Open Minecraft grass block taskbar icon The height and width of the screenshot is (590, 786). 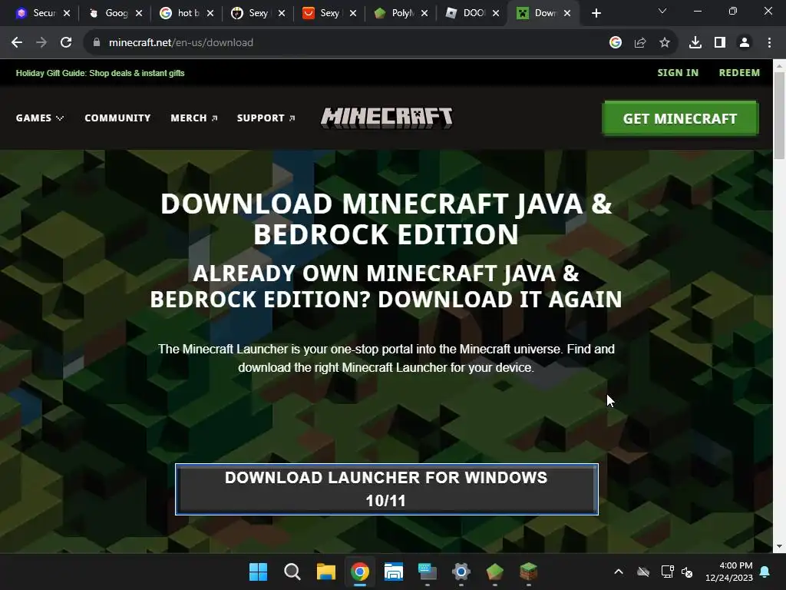[x=528, y=572]
